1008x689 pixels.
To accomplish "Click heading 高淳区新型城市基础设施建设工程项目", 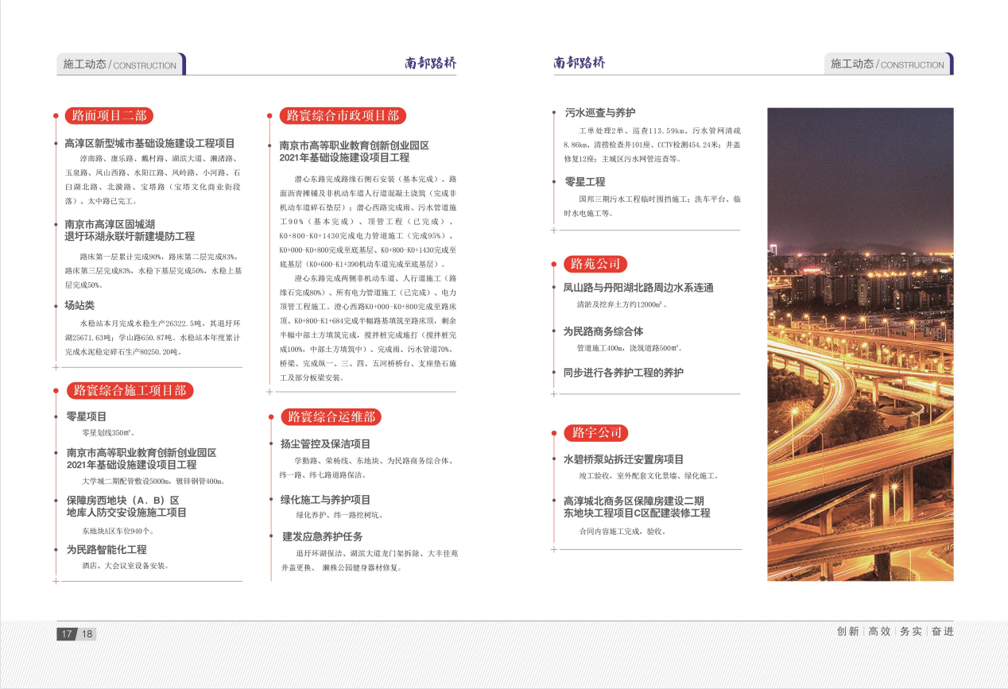I will [149, 144].
